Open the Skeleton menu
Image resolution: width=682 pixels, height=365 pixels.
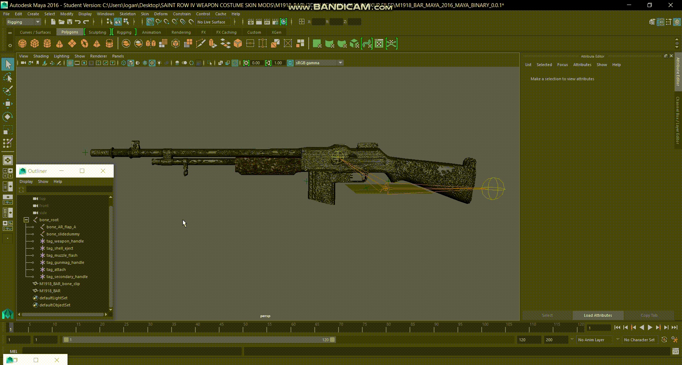pyautogui.click(x=128, y=14)
